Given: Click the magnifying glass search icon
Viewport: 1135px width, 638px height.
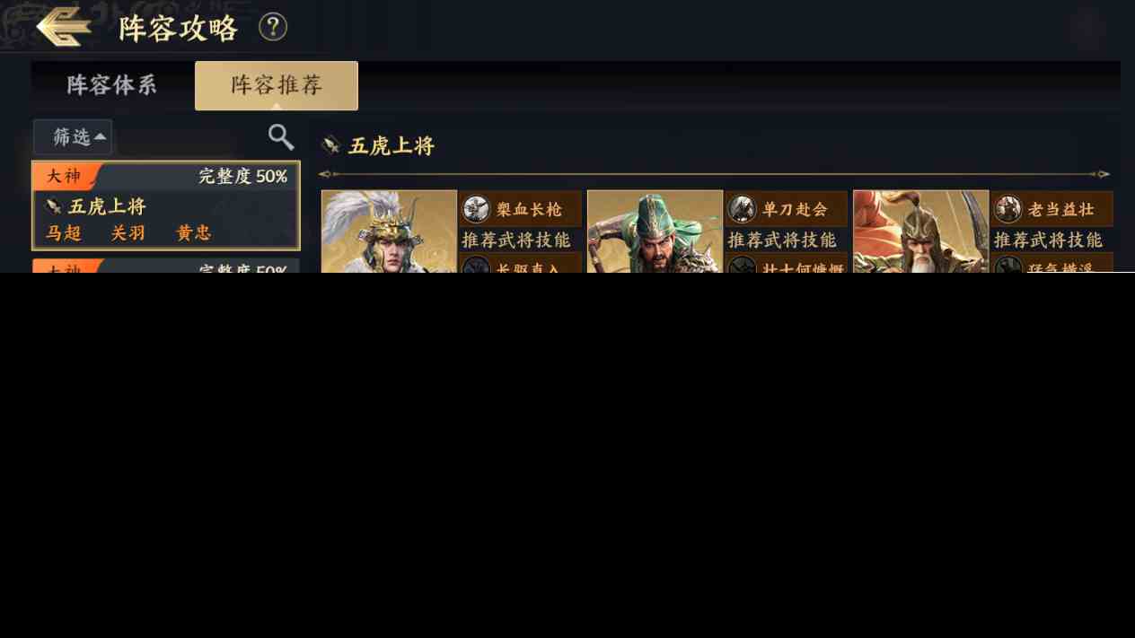Looking at the screenshot, I should (281, 136).
